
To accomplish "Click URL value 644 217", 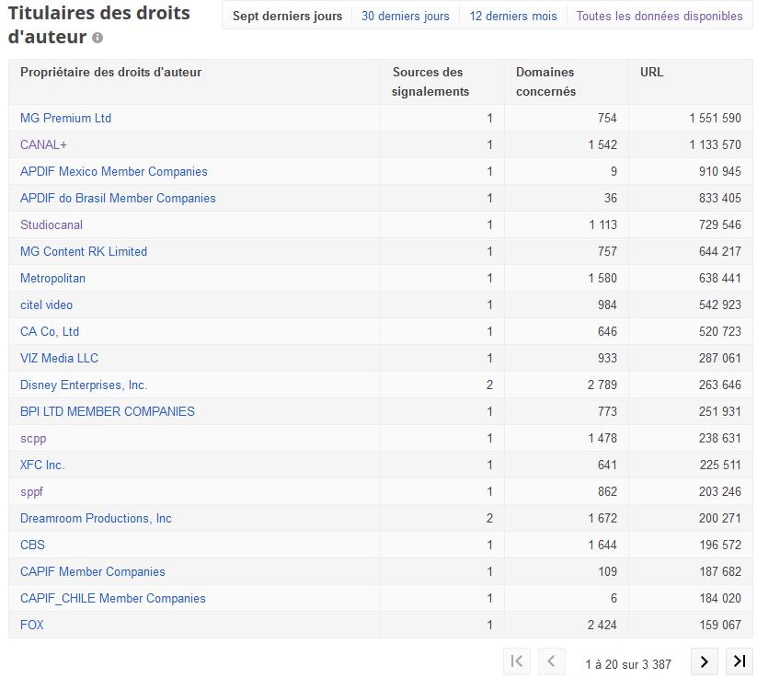I will click(x=720, y=251).
